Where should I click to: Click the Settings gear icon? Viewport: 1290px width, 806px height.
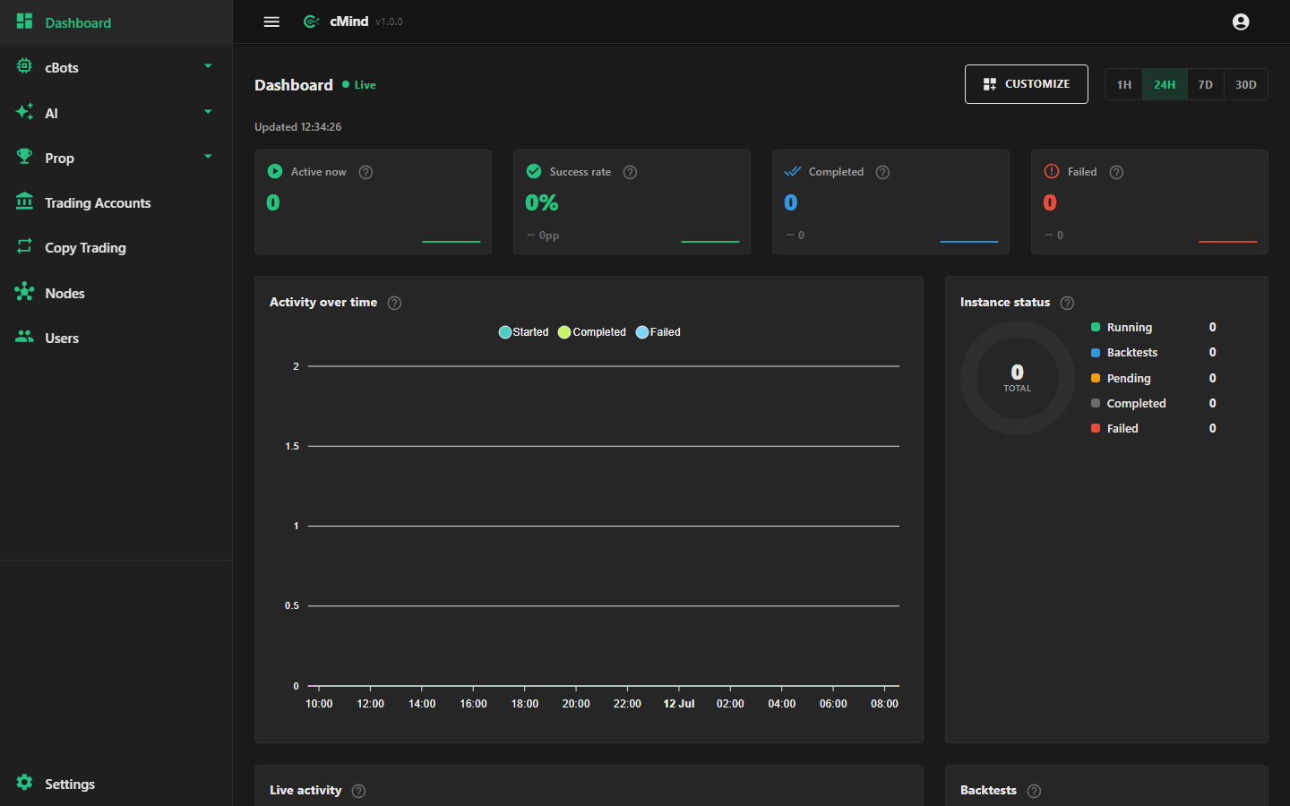pyautogui.click(x=24, y=783)
